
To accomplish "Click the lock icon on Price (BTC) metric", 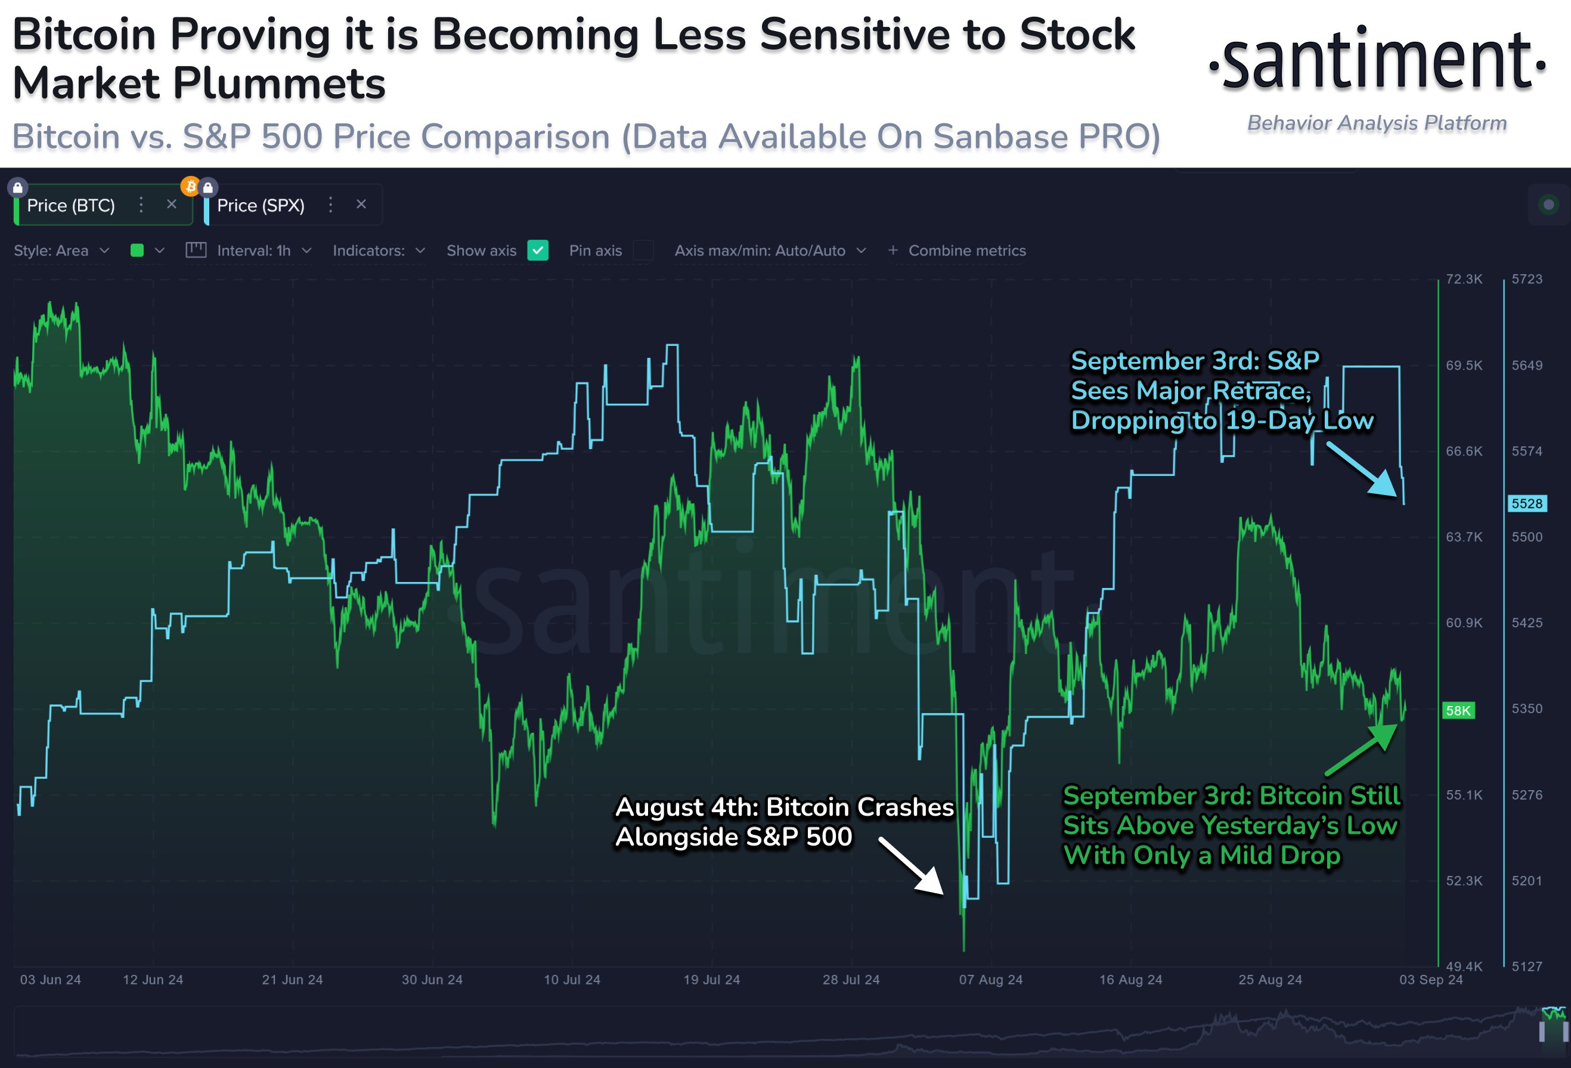I will coord(18,188).
